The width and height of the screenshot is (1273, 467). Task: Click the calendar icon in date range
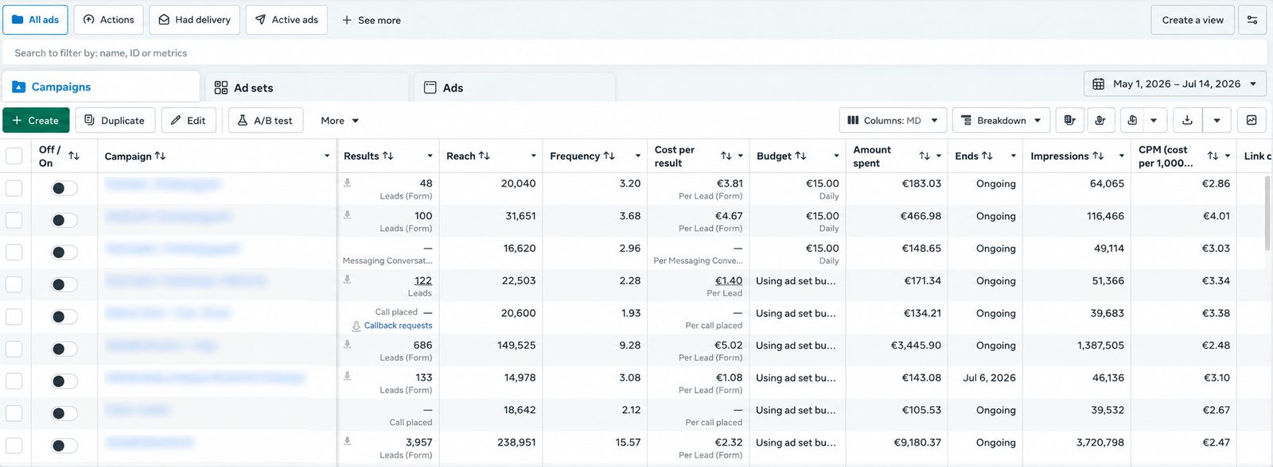coord(1098,84)
